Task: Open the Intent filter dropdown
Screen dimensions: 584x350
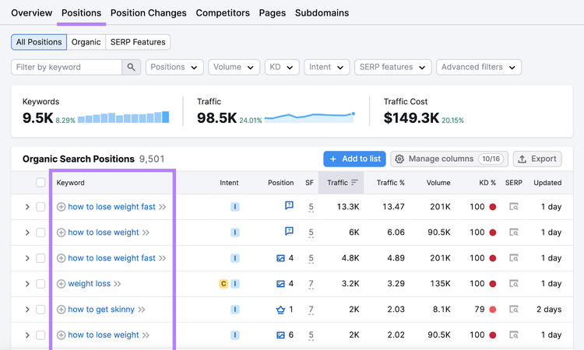Action: click(x=326, y=67)
